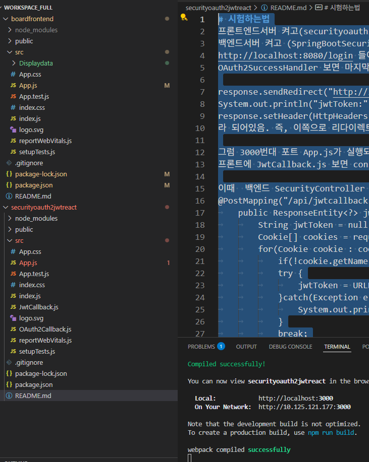Open http://10.125.121.177:3000 network link

coord(305,407)
